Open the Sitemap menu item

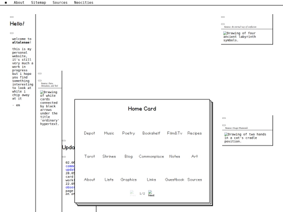click(x=38, y=3)
